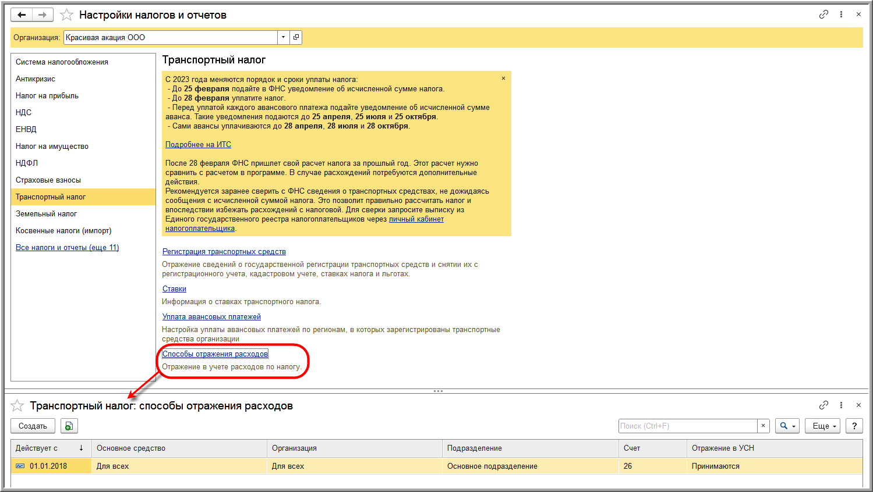Click the Отражение в УСН column header
This screenshot has width=873, height=492.
[775, 448]
